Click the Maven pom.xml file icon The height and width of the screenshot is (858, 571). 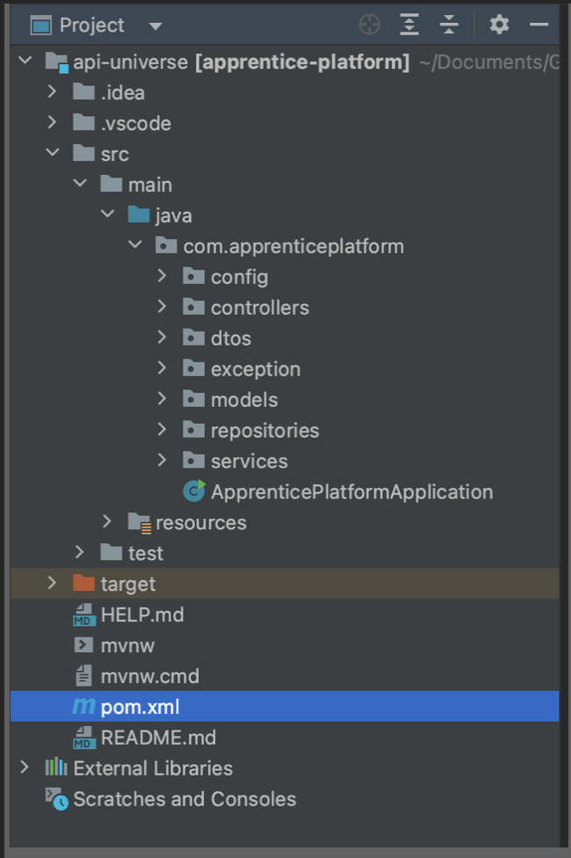coord(83,707)
